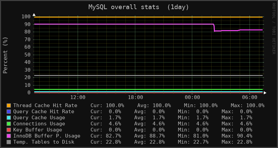Click the 12:00 time axis label

[x=78, y=97]
